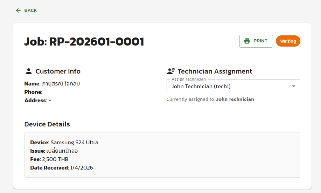Click the Address field line
Image resolution: width=321 pixels, height=193 pixels.
tap(38, 101)
